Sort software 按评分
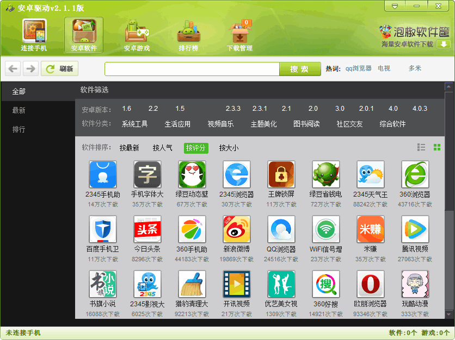The image size is (455, 340). pos(196,148)
